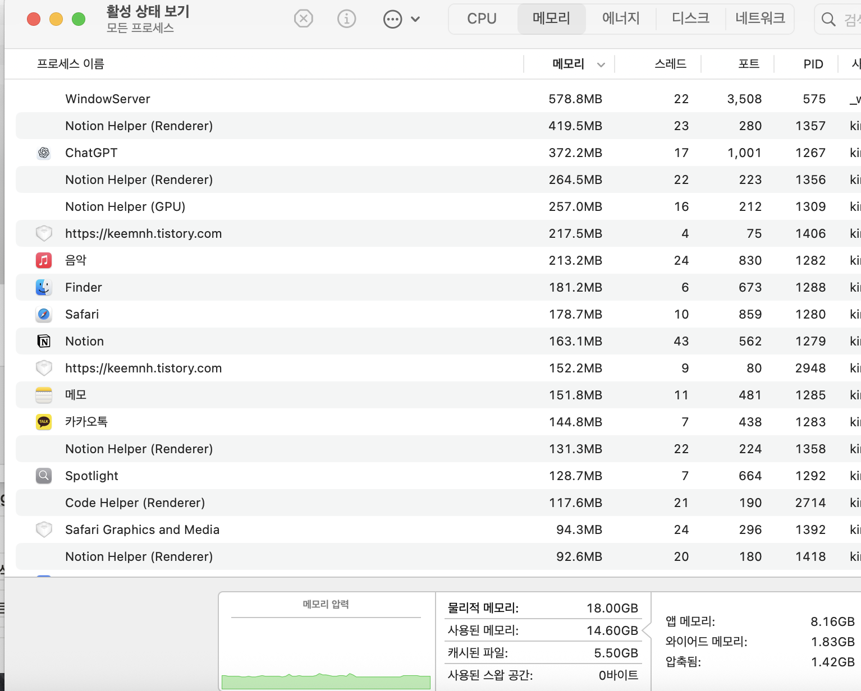
Task: Click the 압축됨 1.42GB value
Action: click(x=833, y=662)
